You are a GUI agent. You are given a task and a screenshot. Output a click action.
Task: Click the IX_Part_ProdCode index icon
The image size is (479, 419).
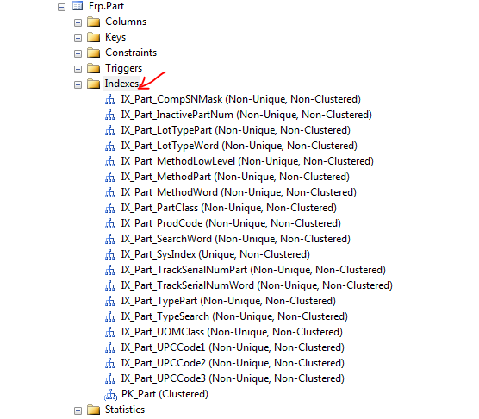click(110, 224)
